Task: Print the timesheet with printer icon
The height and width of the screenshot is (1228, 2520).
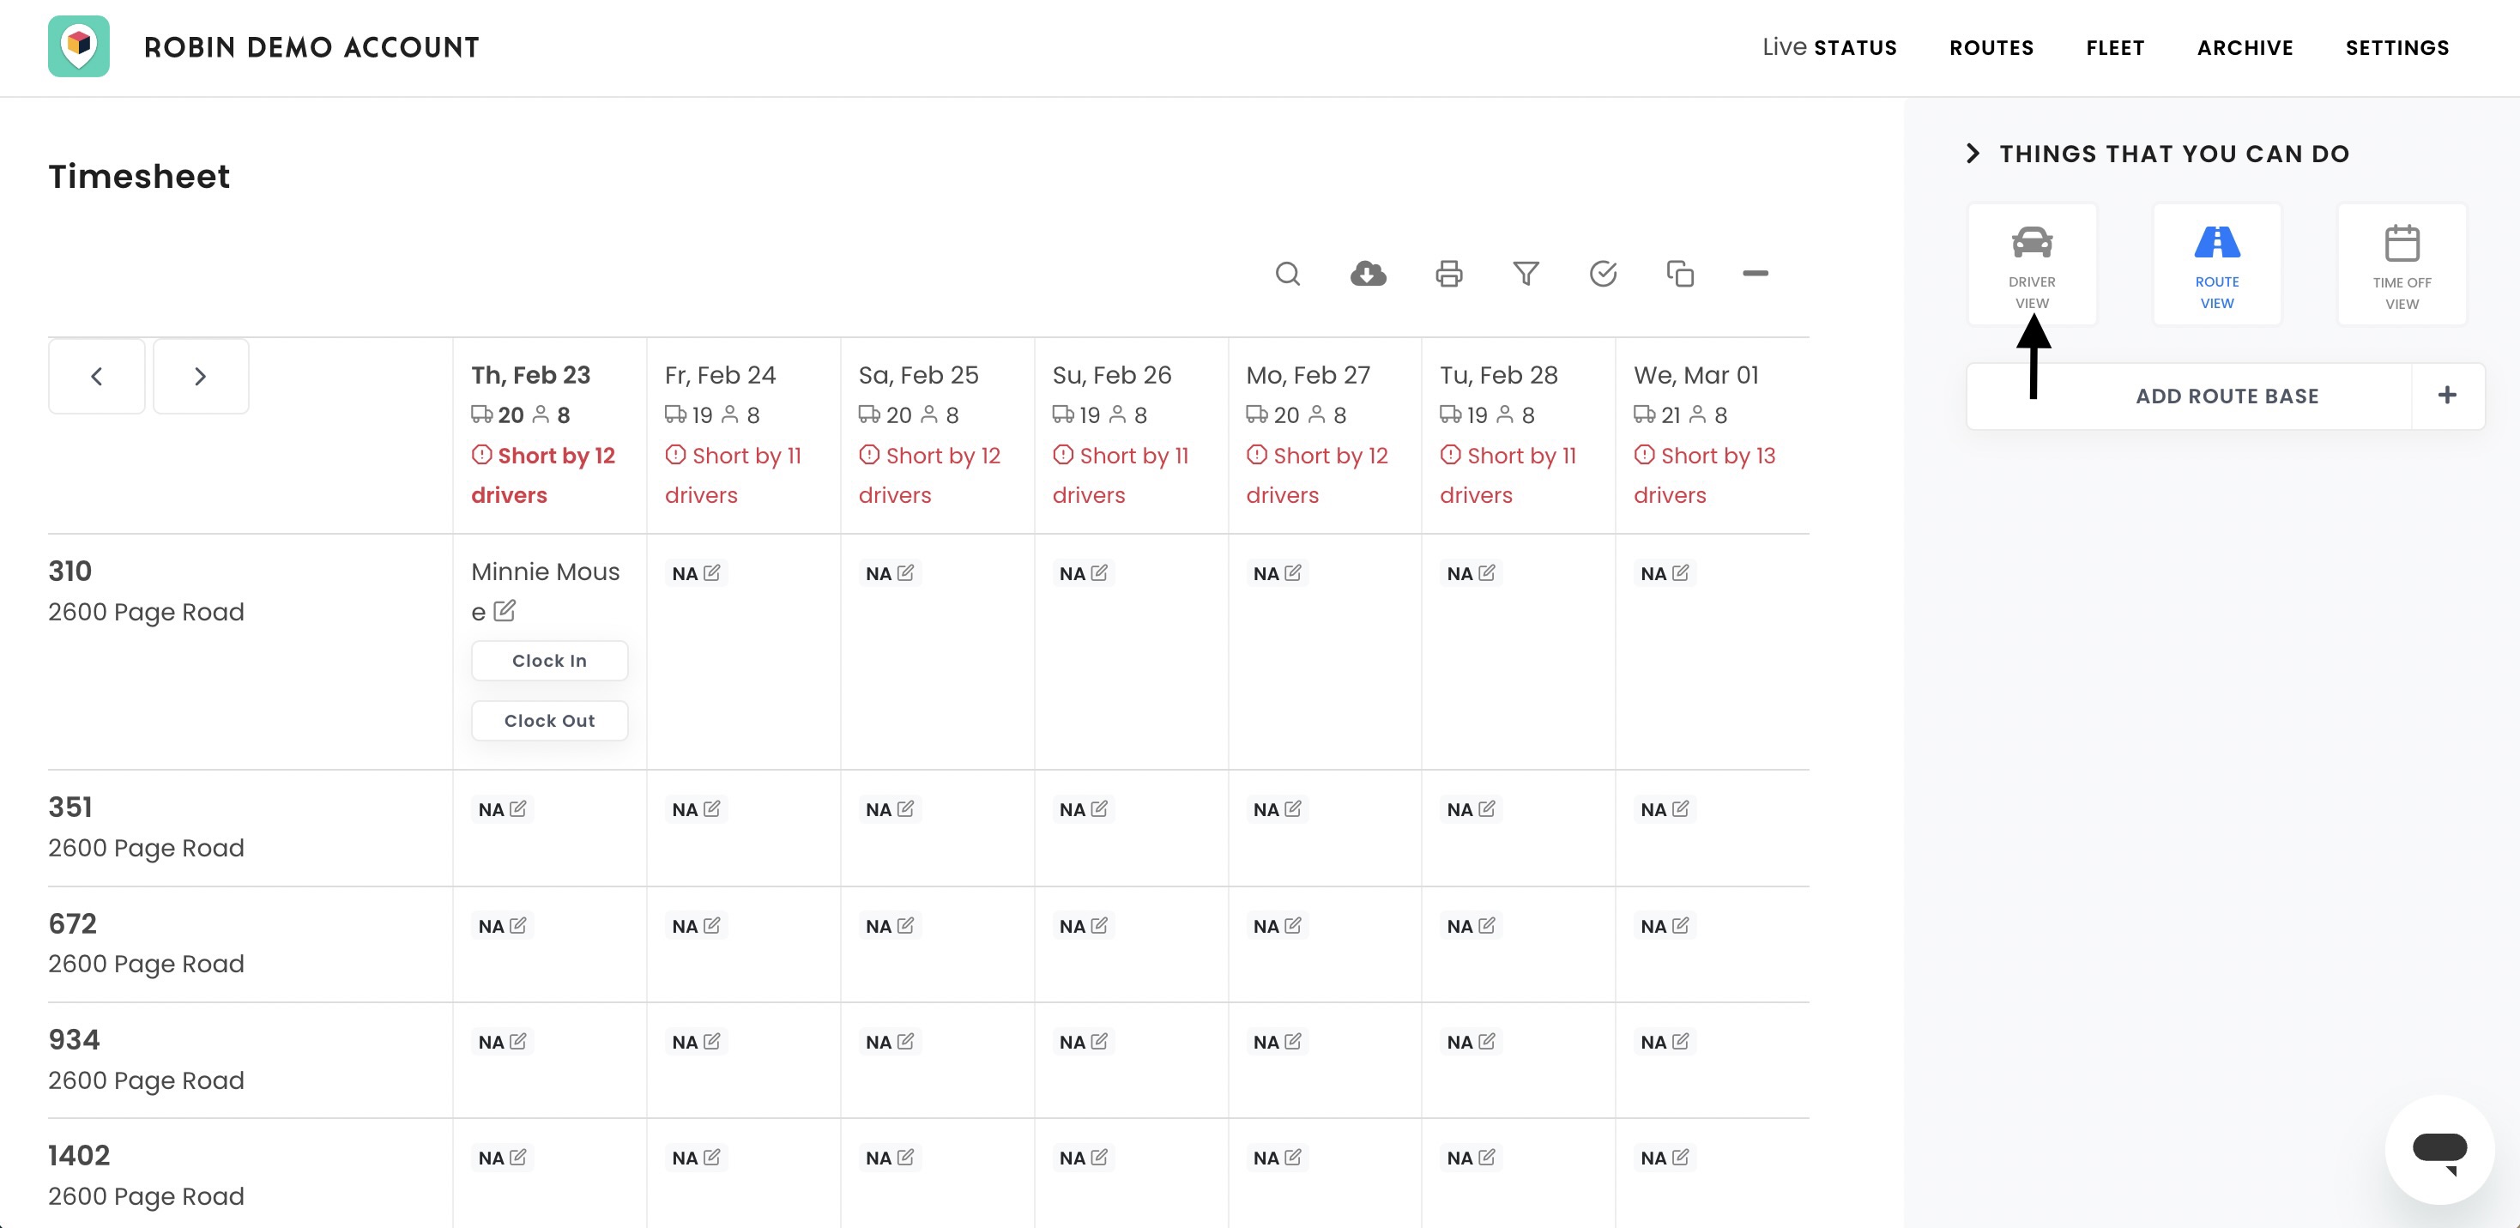Action: [x=1449, y=274]
